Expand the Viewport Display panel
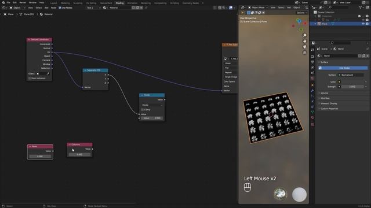The height and width of the screenshot is (208, 371). tap(329, 103)
